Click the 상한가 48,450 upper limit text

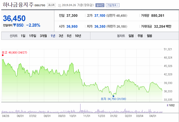[x=117, y=15]
